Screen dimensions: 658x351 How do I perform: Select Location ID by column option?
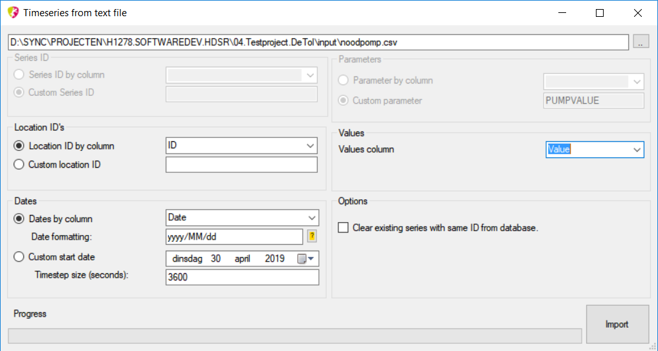pos(19,146)
